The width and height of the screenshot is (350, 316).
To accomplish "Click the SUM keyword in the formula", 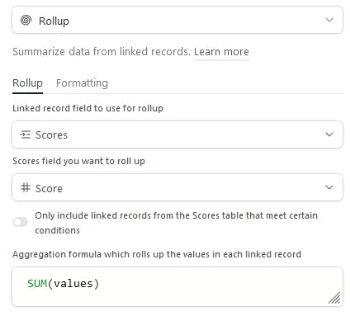I will pyautogui.click(x=37, y=283).
